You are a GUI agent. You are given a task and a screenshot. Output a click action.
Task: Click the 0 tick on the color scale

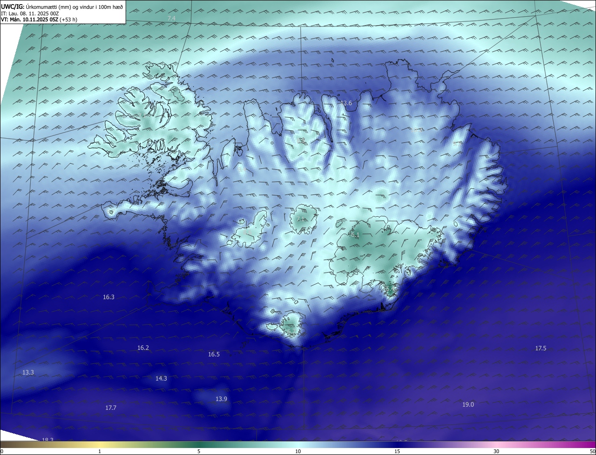click(x=1, y=451)
